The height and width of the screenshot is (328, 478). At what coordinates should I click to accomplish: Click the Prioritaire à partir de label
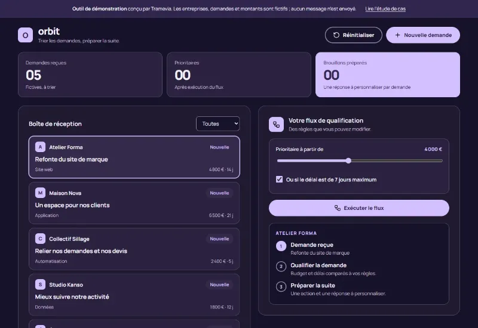[x=299, y=149]
